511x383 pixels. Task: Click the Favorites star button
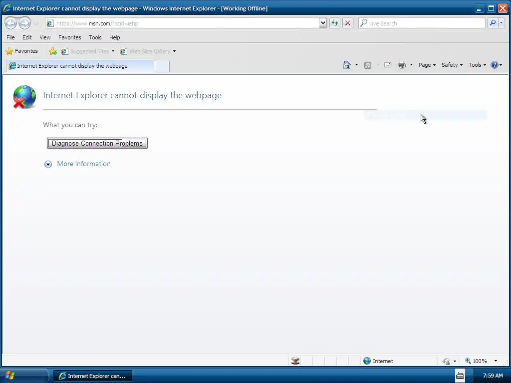click(22, 51)
